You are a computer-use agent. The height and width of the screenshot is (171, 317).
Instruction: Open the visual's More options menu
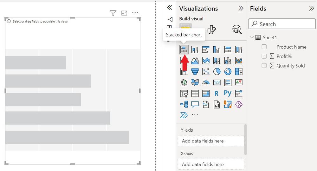click(x=135, y=13)
